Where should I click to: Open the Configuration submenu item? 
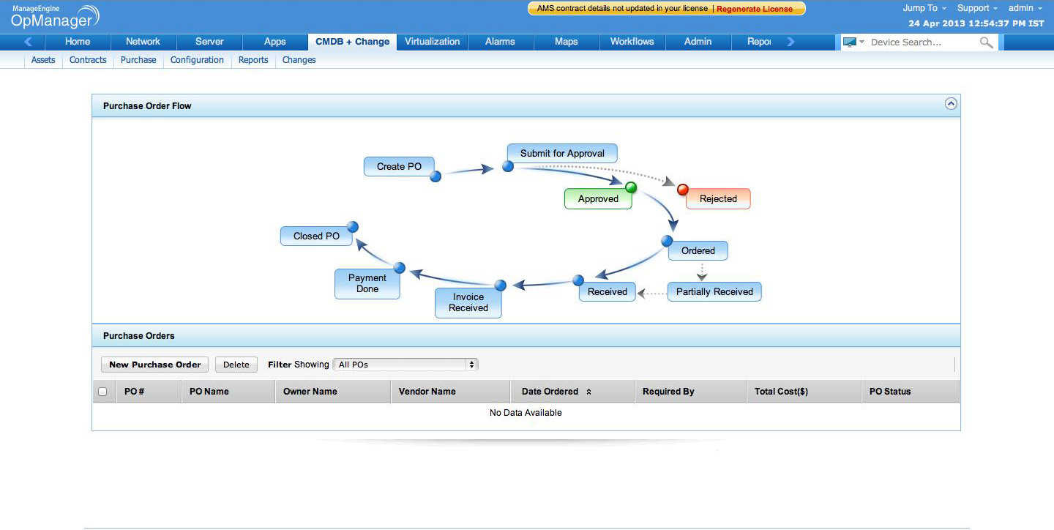(197, 60)
